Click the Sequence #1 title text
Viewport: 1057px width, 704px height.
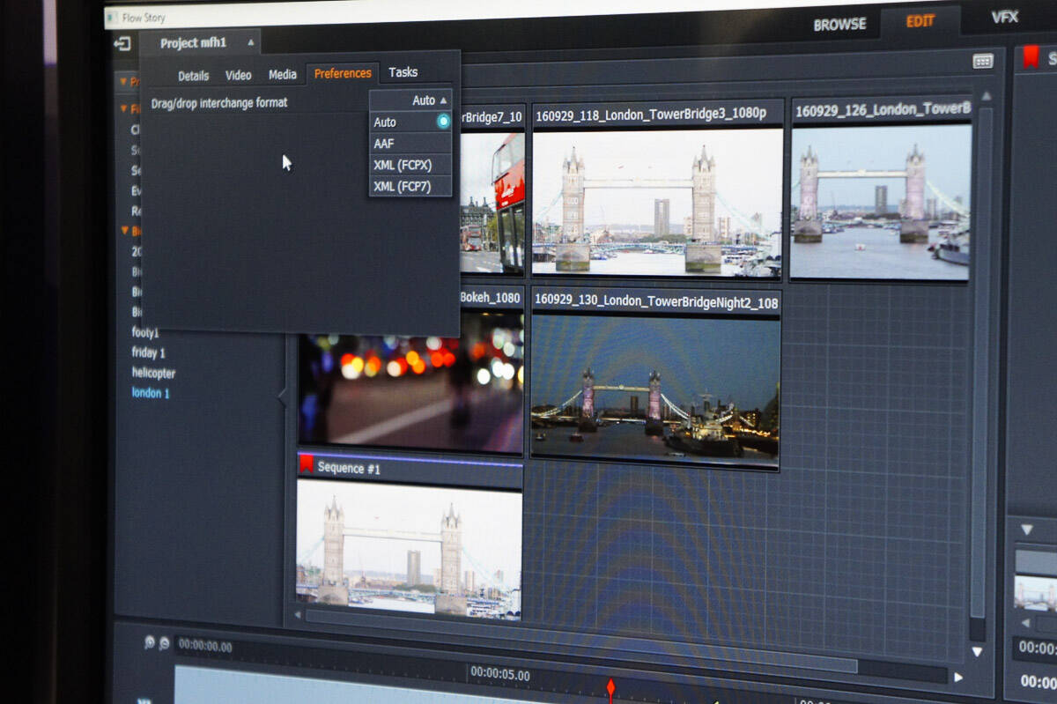click(x=349, y=469)
